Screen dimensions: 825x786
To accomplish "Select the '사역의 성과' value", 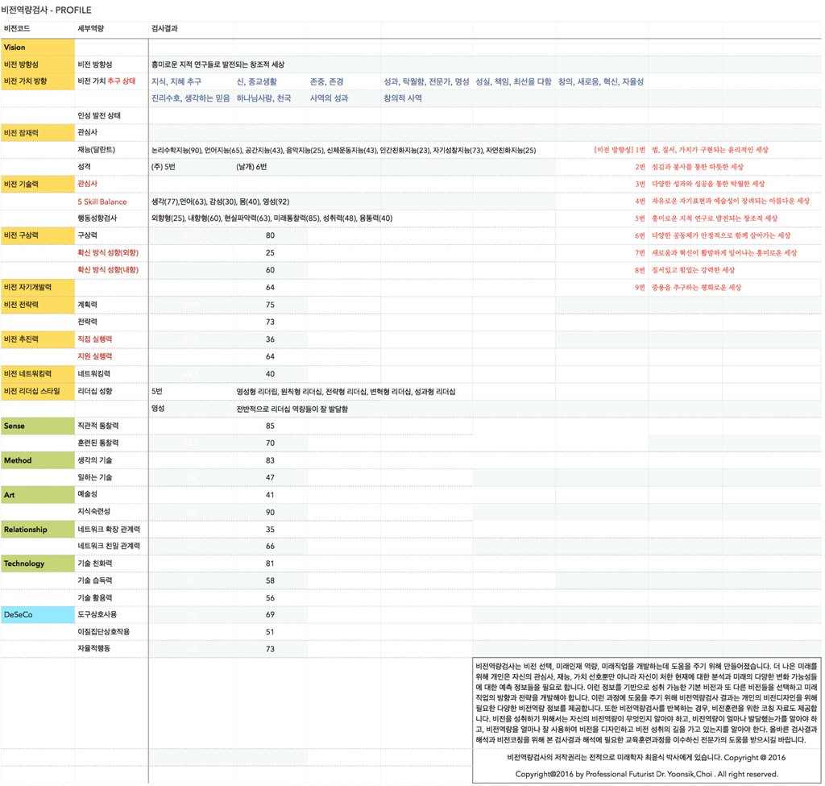I will pos(329,98).
